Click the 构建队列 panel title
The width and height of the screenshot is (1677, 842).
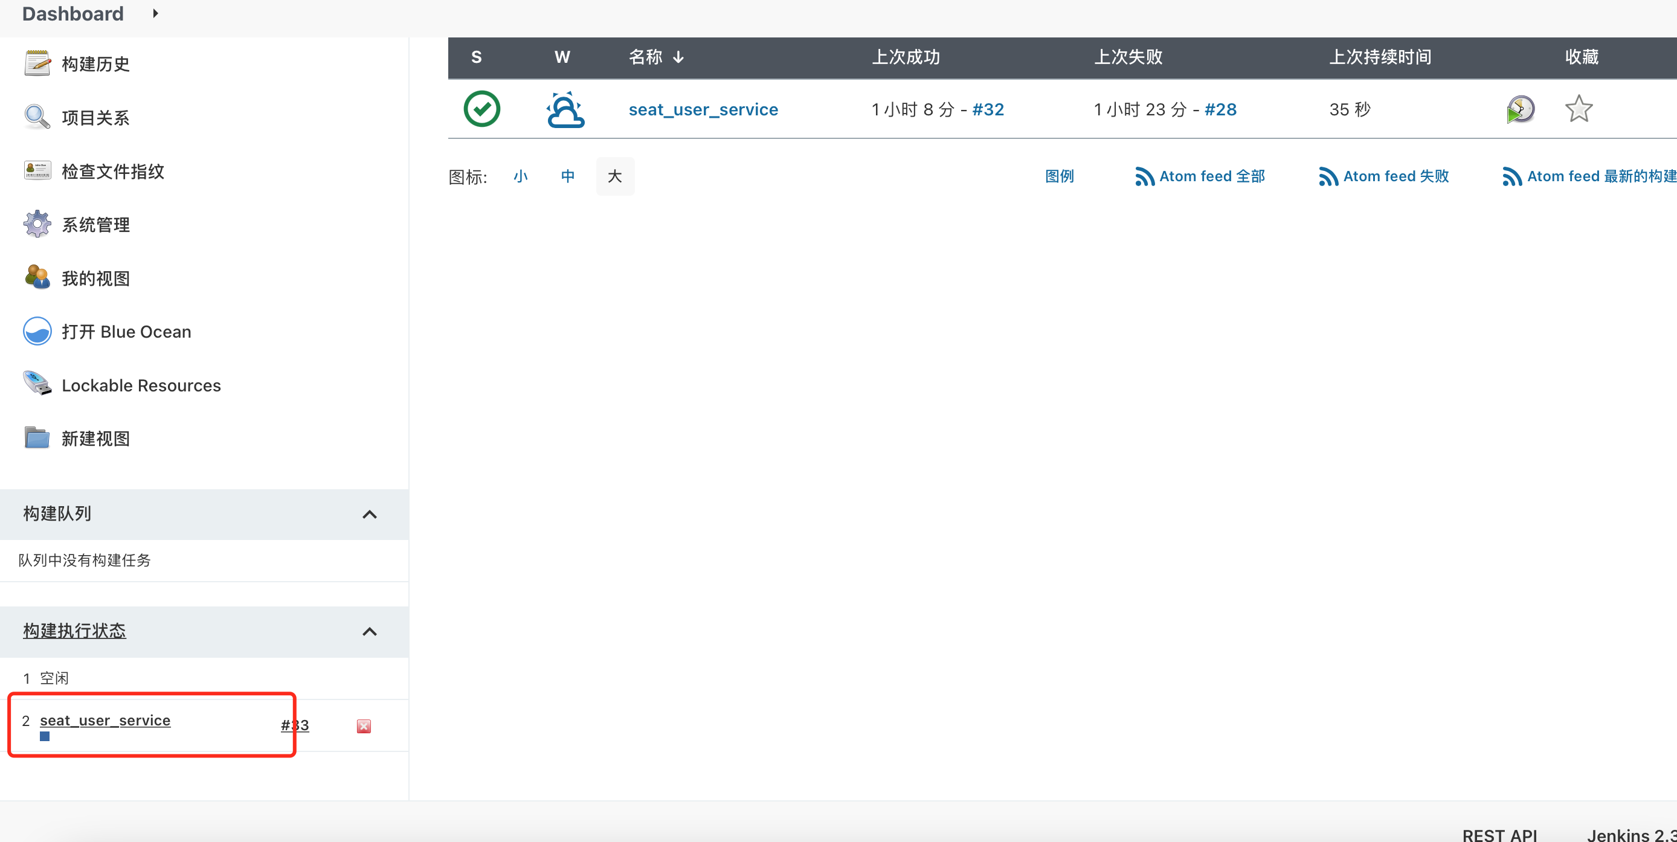57,513
